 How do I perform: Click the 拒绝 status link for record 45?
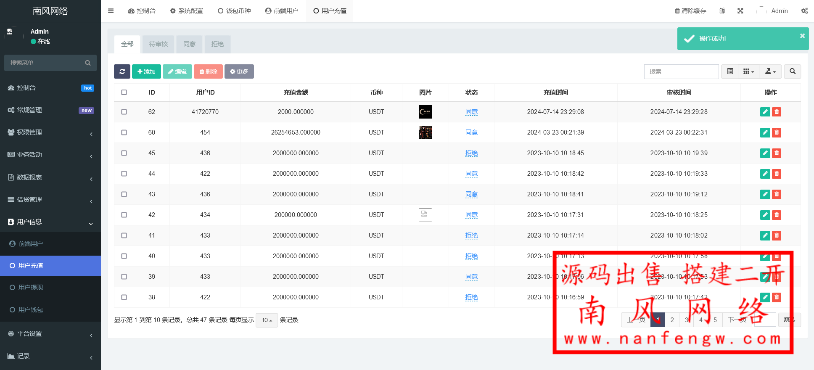pos(471,153)
